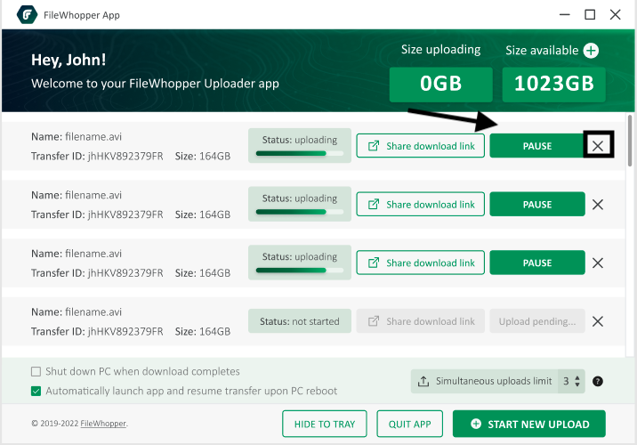Maximize the FileWhopper App window
Screen dimensions: 637x445
[590, 14]
